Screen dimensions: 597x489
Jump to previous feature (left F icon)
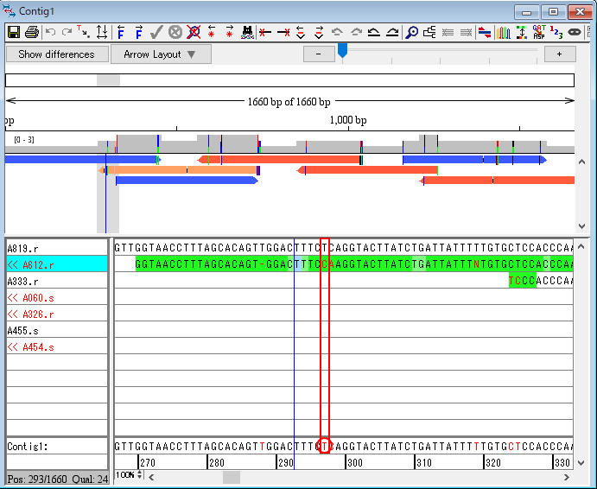pyautogui.click(x=121, y=32)
